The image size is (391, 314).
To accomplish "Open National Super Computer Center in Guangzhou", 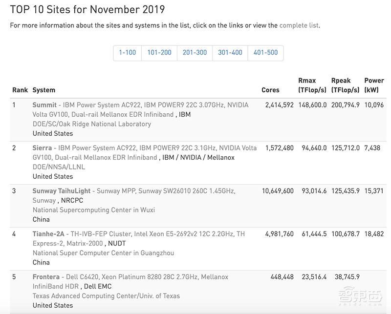I will point(103,253).
